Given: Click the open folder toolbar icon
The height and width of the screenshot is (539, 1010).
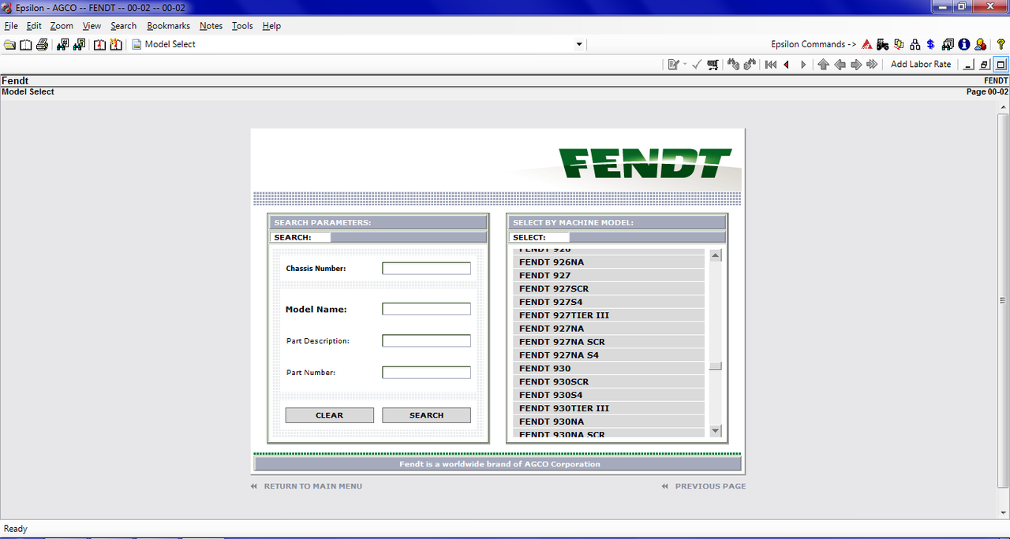Looking at the screenshot, I should click(x=9, y=44).
